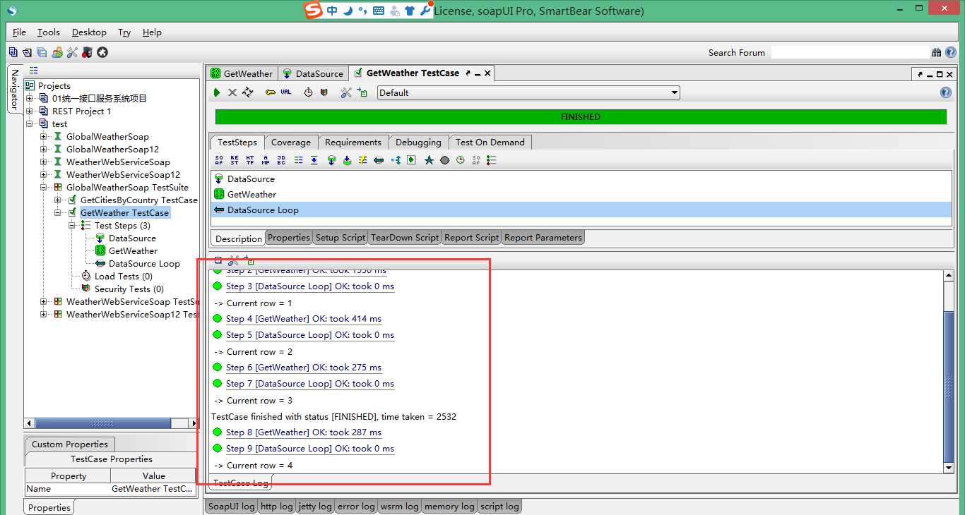The width and height of the screenshot is (965, 515).
Task: Click the Sogou keyboard icon
Action: (379, 11)
